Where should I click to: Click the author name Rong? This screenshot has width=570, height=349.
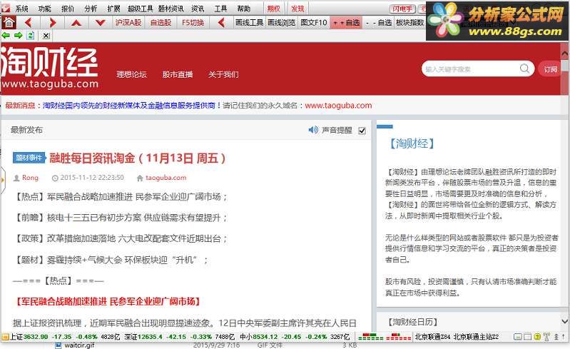(30, 178)
